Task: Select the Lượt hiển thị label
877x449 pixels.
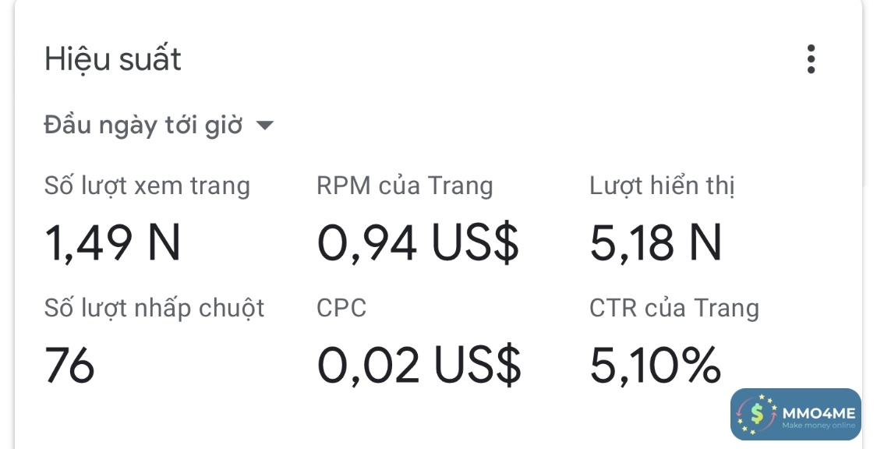Action: (x=662, y=186)
